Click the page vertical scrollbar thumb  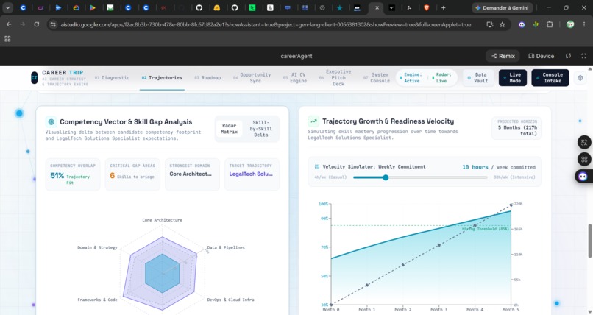(589, 241)
